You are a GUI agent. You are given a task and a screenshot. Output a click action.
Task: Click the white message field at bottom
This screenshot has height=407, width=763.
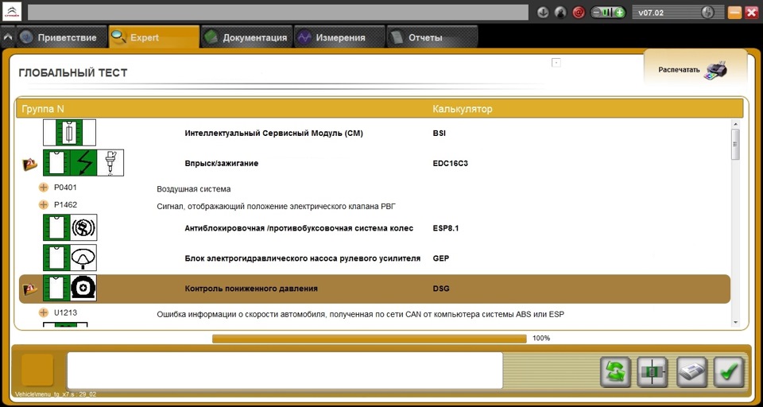(285, 370)
